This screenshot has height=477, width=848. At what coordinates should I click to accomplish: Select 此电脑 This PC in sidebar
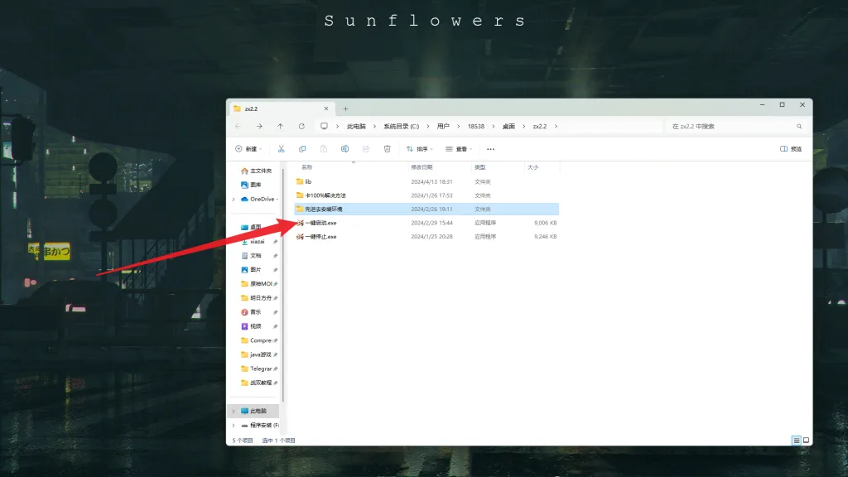[x=253, y=411]
